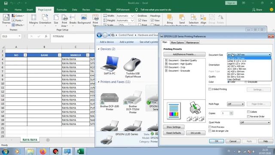Open the Colors theme menu
This screenshot has height=155, width=275.
pyautogui.click(x=18, y=15)
